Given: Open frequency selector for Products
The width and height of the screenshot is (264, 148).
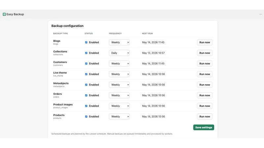Looking at the screenshot, I should pyautogui.click(x=119, y=116).
